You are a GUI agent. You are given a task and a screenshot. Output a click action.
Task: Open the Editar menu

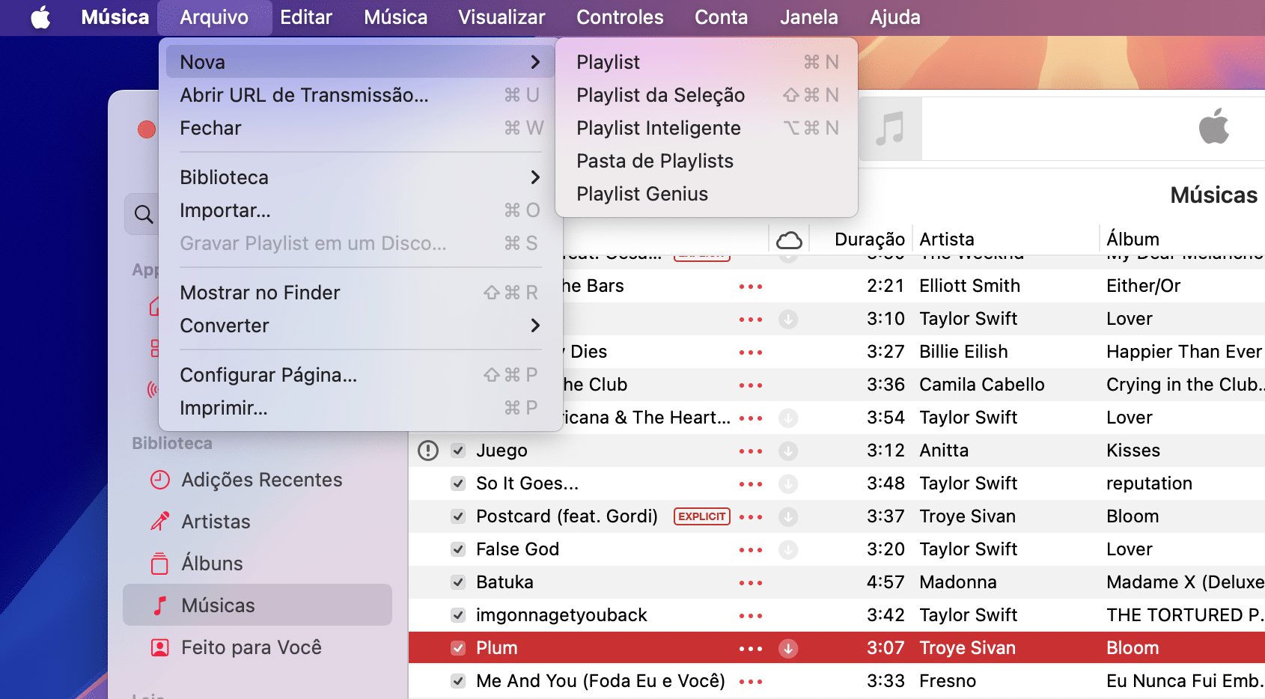305,17
